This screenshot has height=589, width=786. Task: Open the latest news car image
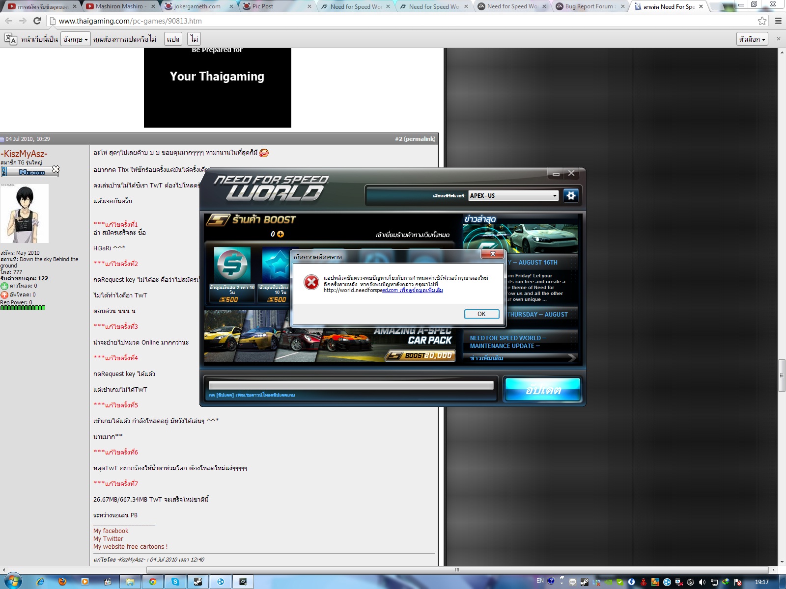coord(521,239)
